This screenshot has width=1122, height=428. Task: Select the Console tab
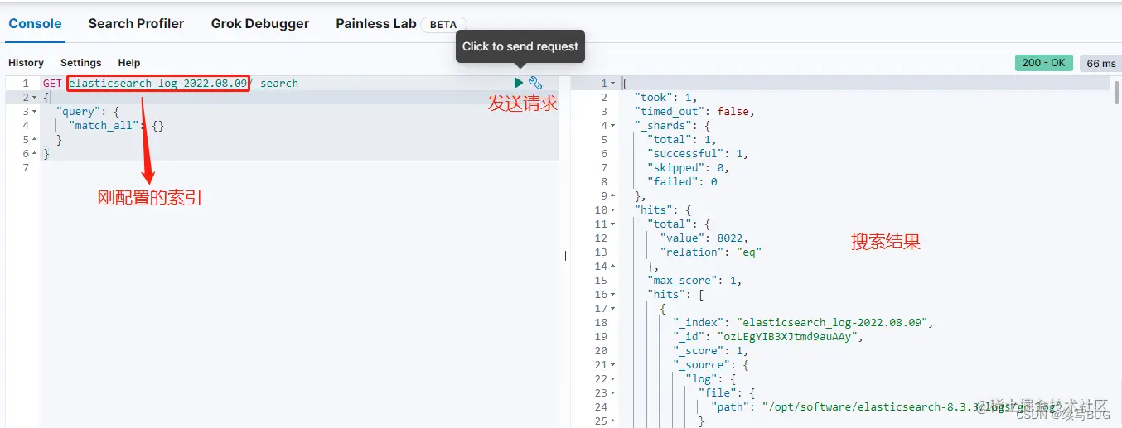(x=35, y=24)
